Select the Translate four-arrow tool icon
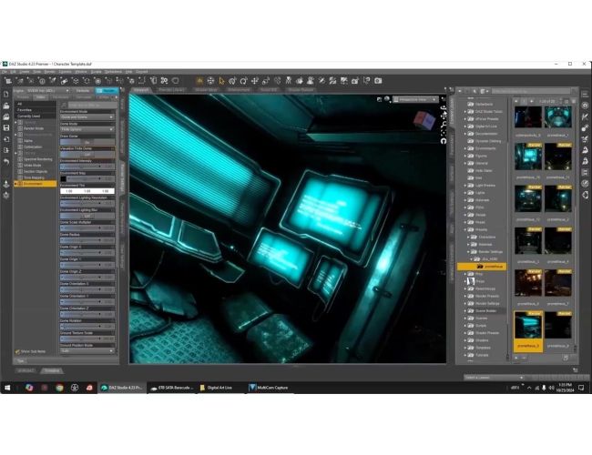Screen dimensions: 592x455 point(255,81)
